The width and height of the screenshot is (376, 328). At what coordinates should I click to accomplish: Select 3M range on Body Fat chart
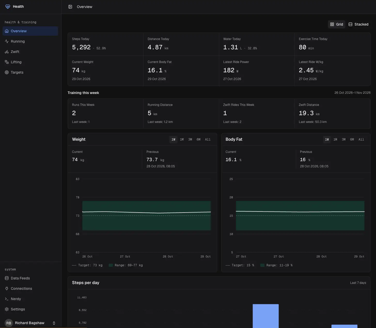coord(344,139)
